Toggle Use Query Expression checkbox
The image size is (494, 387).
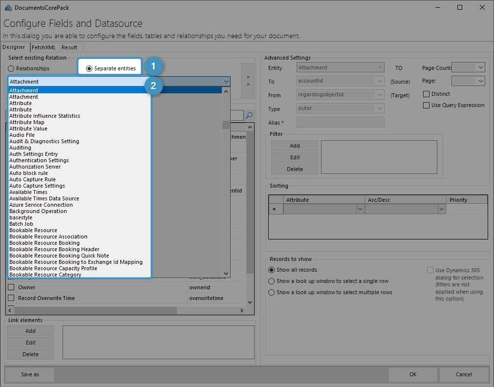click(426, 105)
